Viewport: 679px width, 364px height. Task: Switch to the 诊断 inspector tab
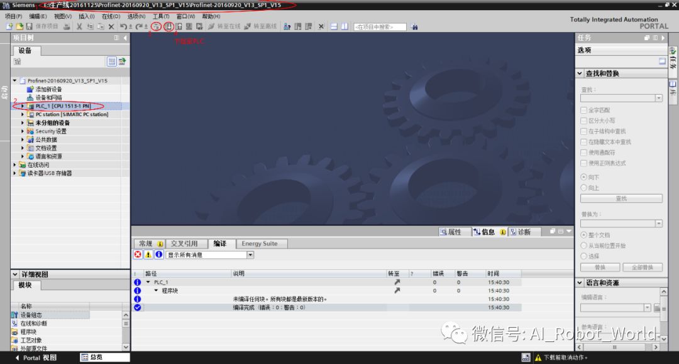[x=524, y=232]
